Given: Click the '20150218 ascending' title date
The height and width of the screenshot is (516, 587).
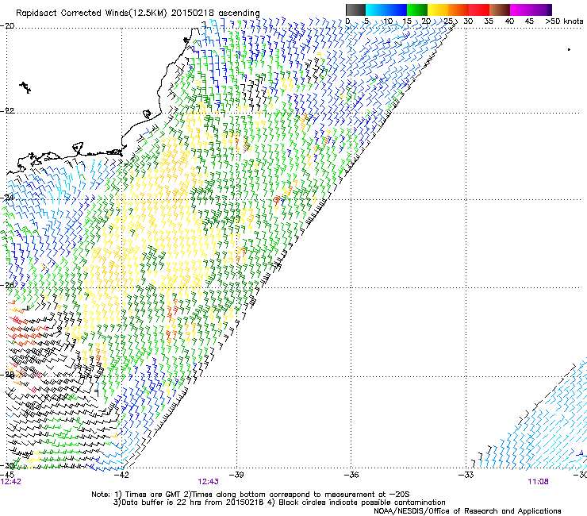Looking at the screenshot, I should click(216, 13).
